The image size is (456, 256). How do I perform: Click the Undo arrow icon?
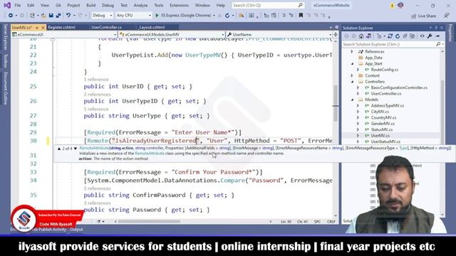click(68, 16)
